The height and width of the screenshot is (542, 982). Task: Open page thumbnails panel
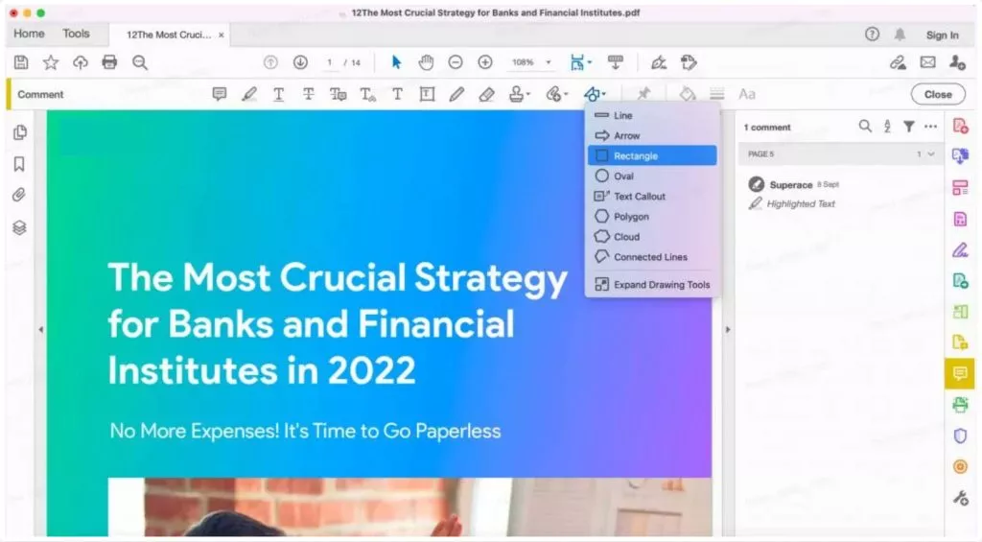(x=20, y=132)
